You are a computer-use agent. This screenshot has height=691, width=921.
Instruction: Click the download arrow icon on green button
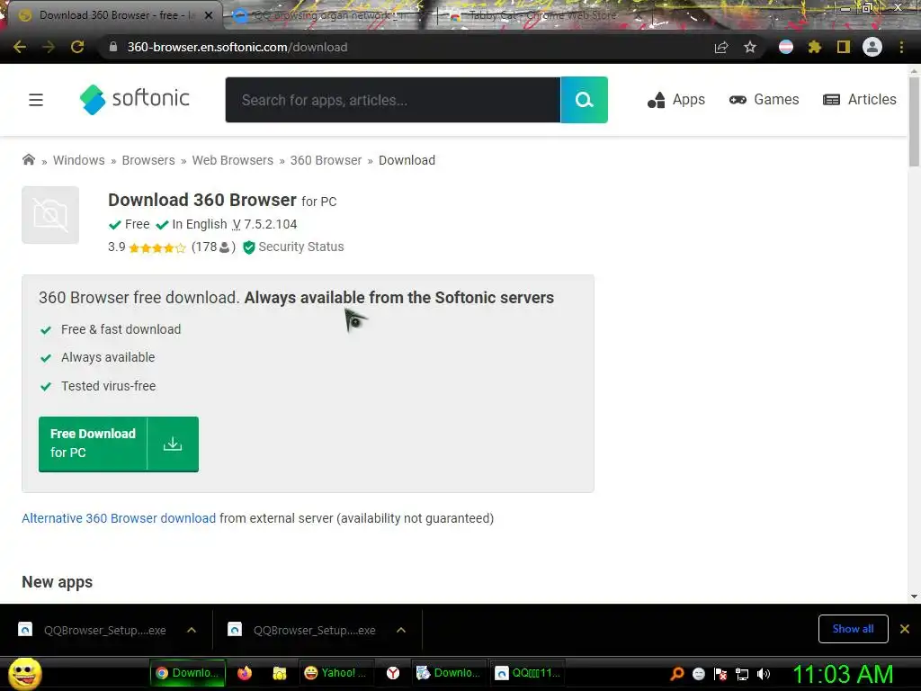click(x=173, y=444)
